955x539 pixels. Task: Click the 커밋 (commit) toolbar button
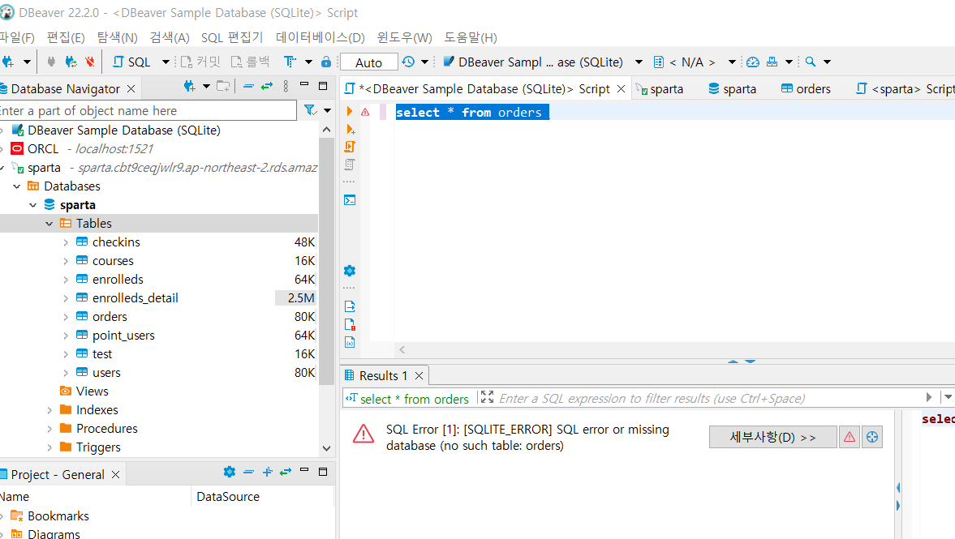coord(201,62)
